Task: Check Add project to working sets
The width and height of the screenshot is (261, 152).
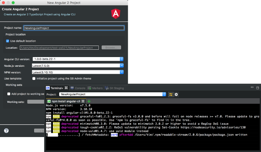Action: coord(9,94)
